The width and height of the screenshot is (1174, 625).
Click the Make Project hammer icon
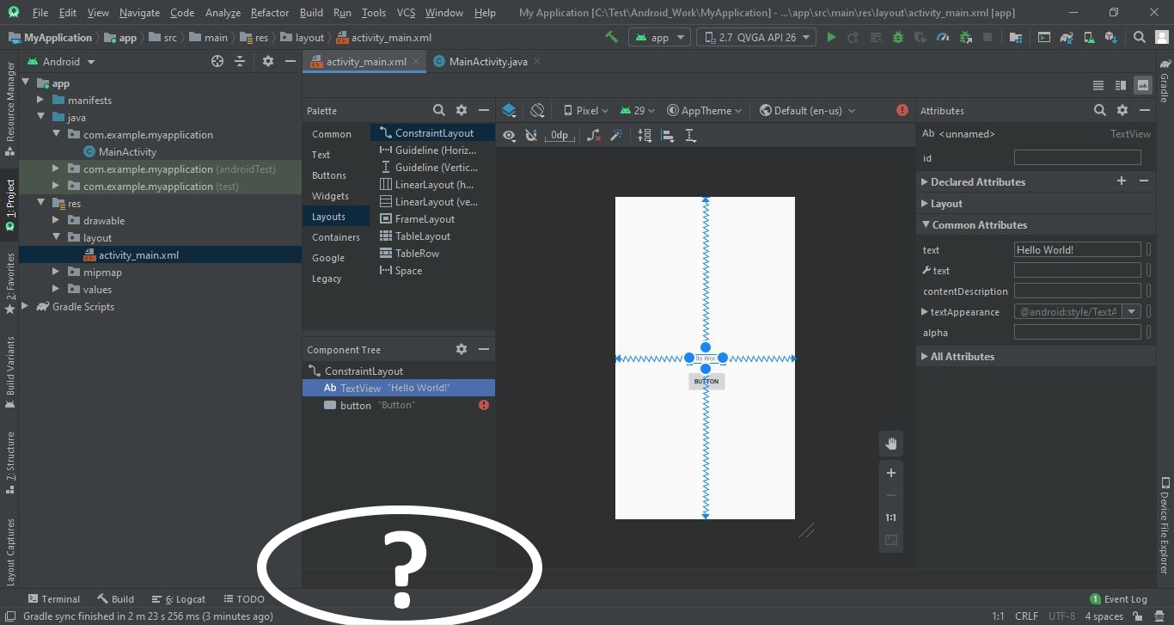pyautogui.click(x=611, y=37)
